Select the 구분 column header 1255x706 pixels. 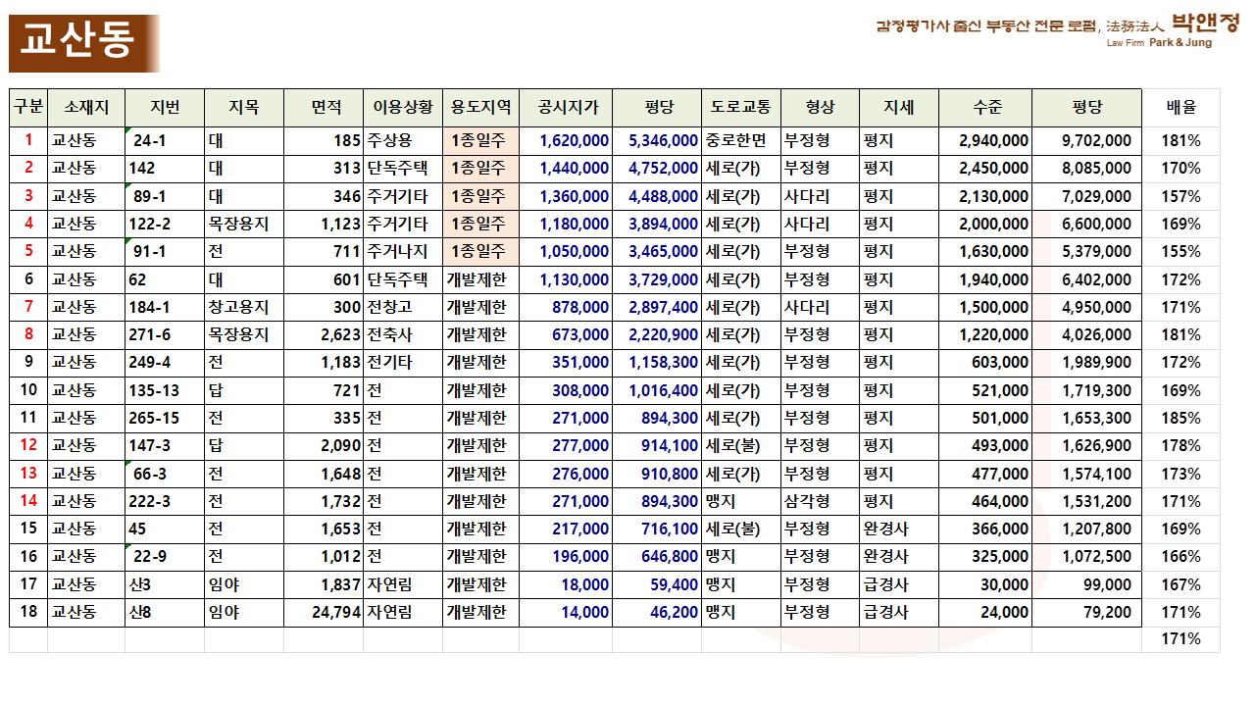28,108
